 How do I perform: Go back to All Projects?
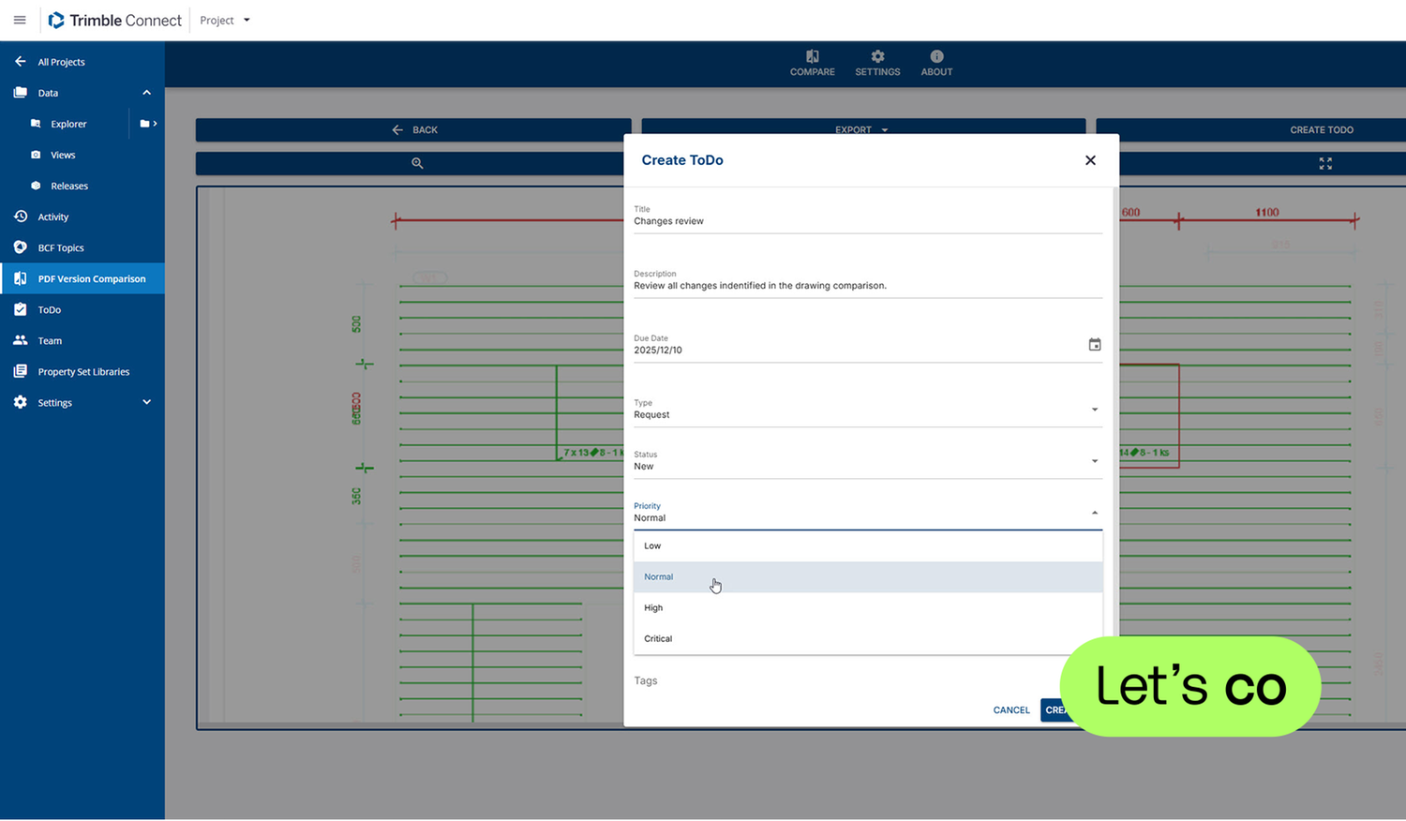(61, 62)
